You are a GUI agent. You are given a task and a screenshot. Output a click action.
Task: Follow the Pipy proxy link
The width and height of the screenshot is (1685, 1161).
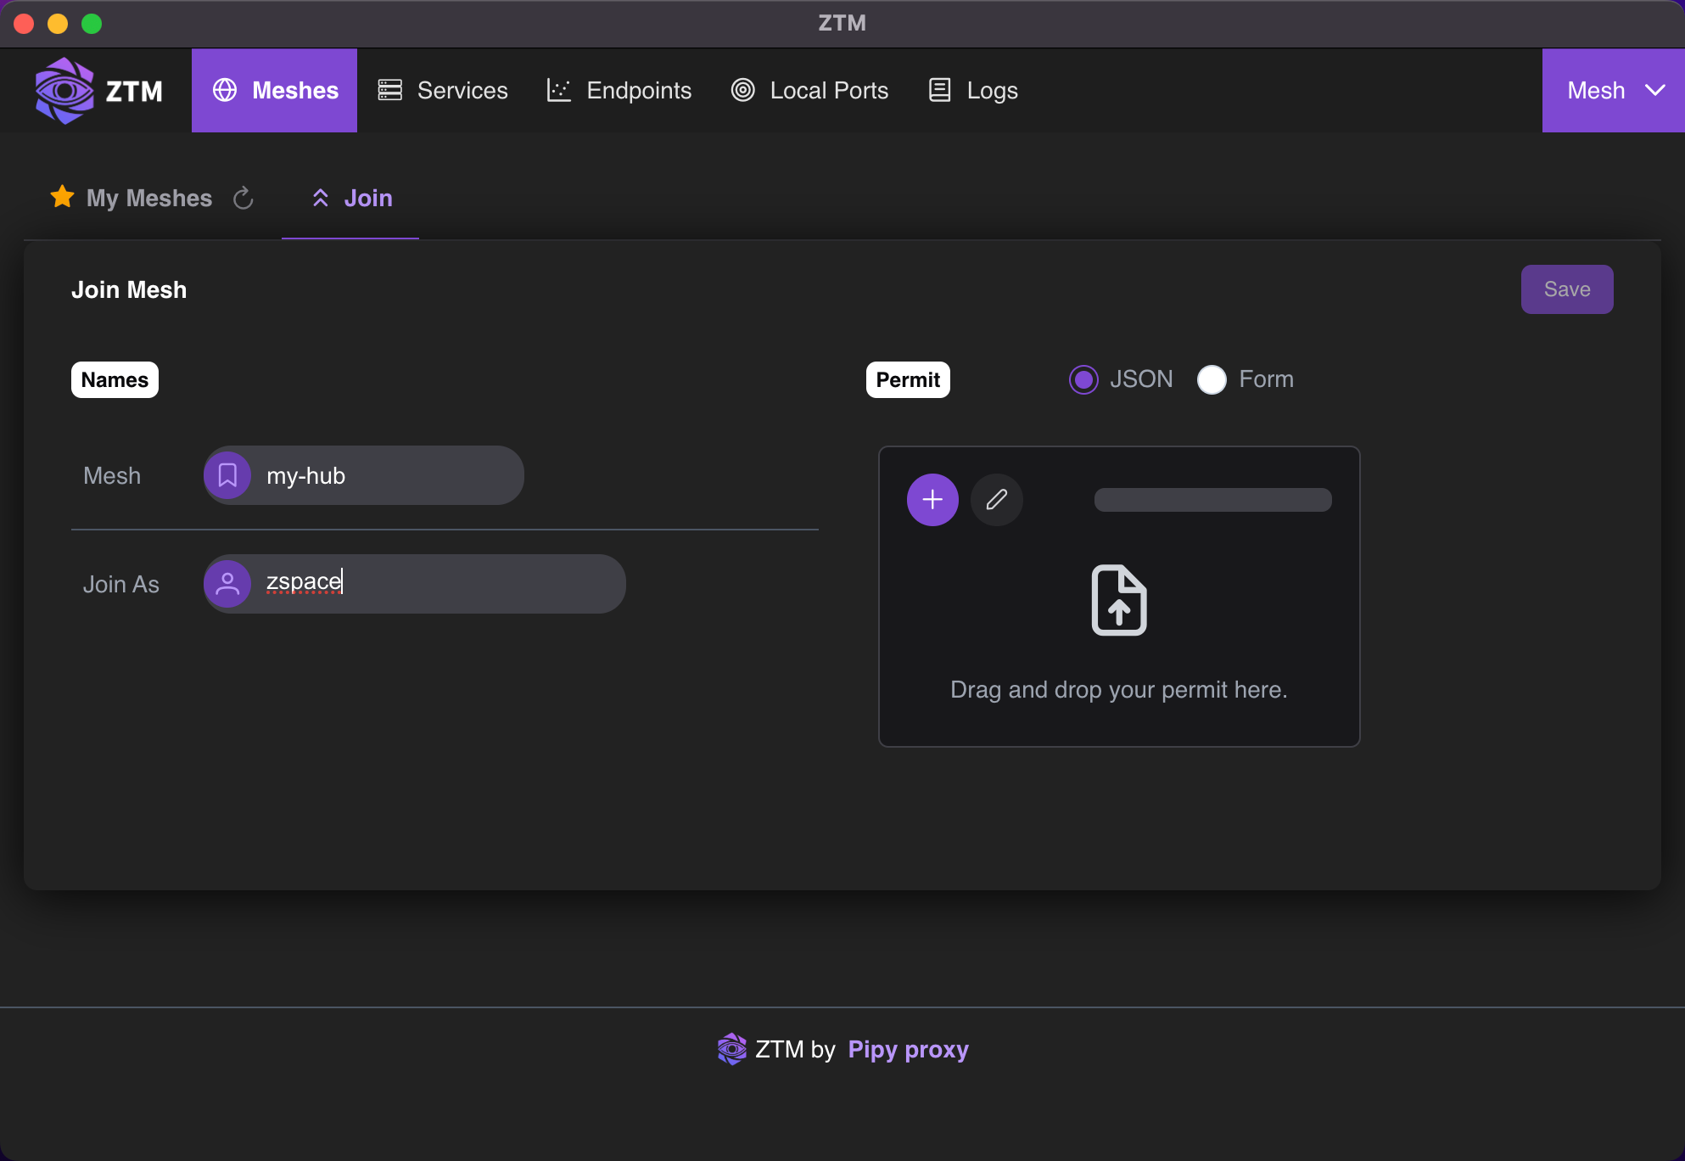pos(908,1050)
